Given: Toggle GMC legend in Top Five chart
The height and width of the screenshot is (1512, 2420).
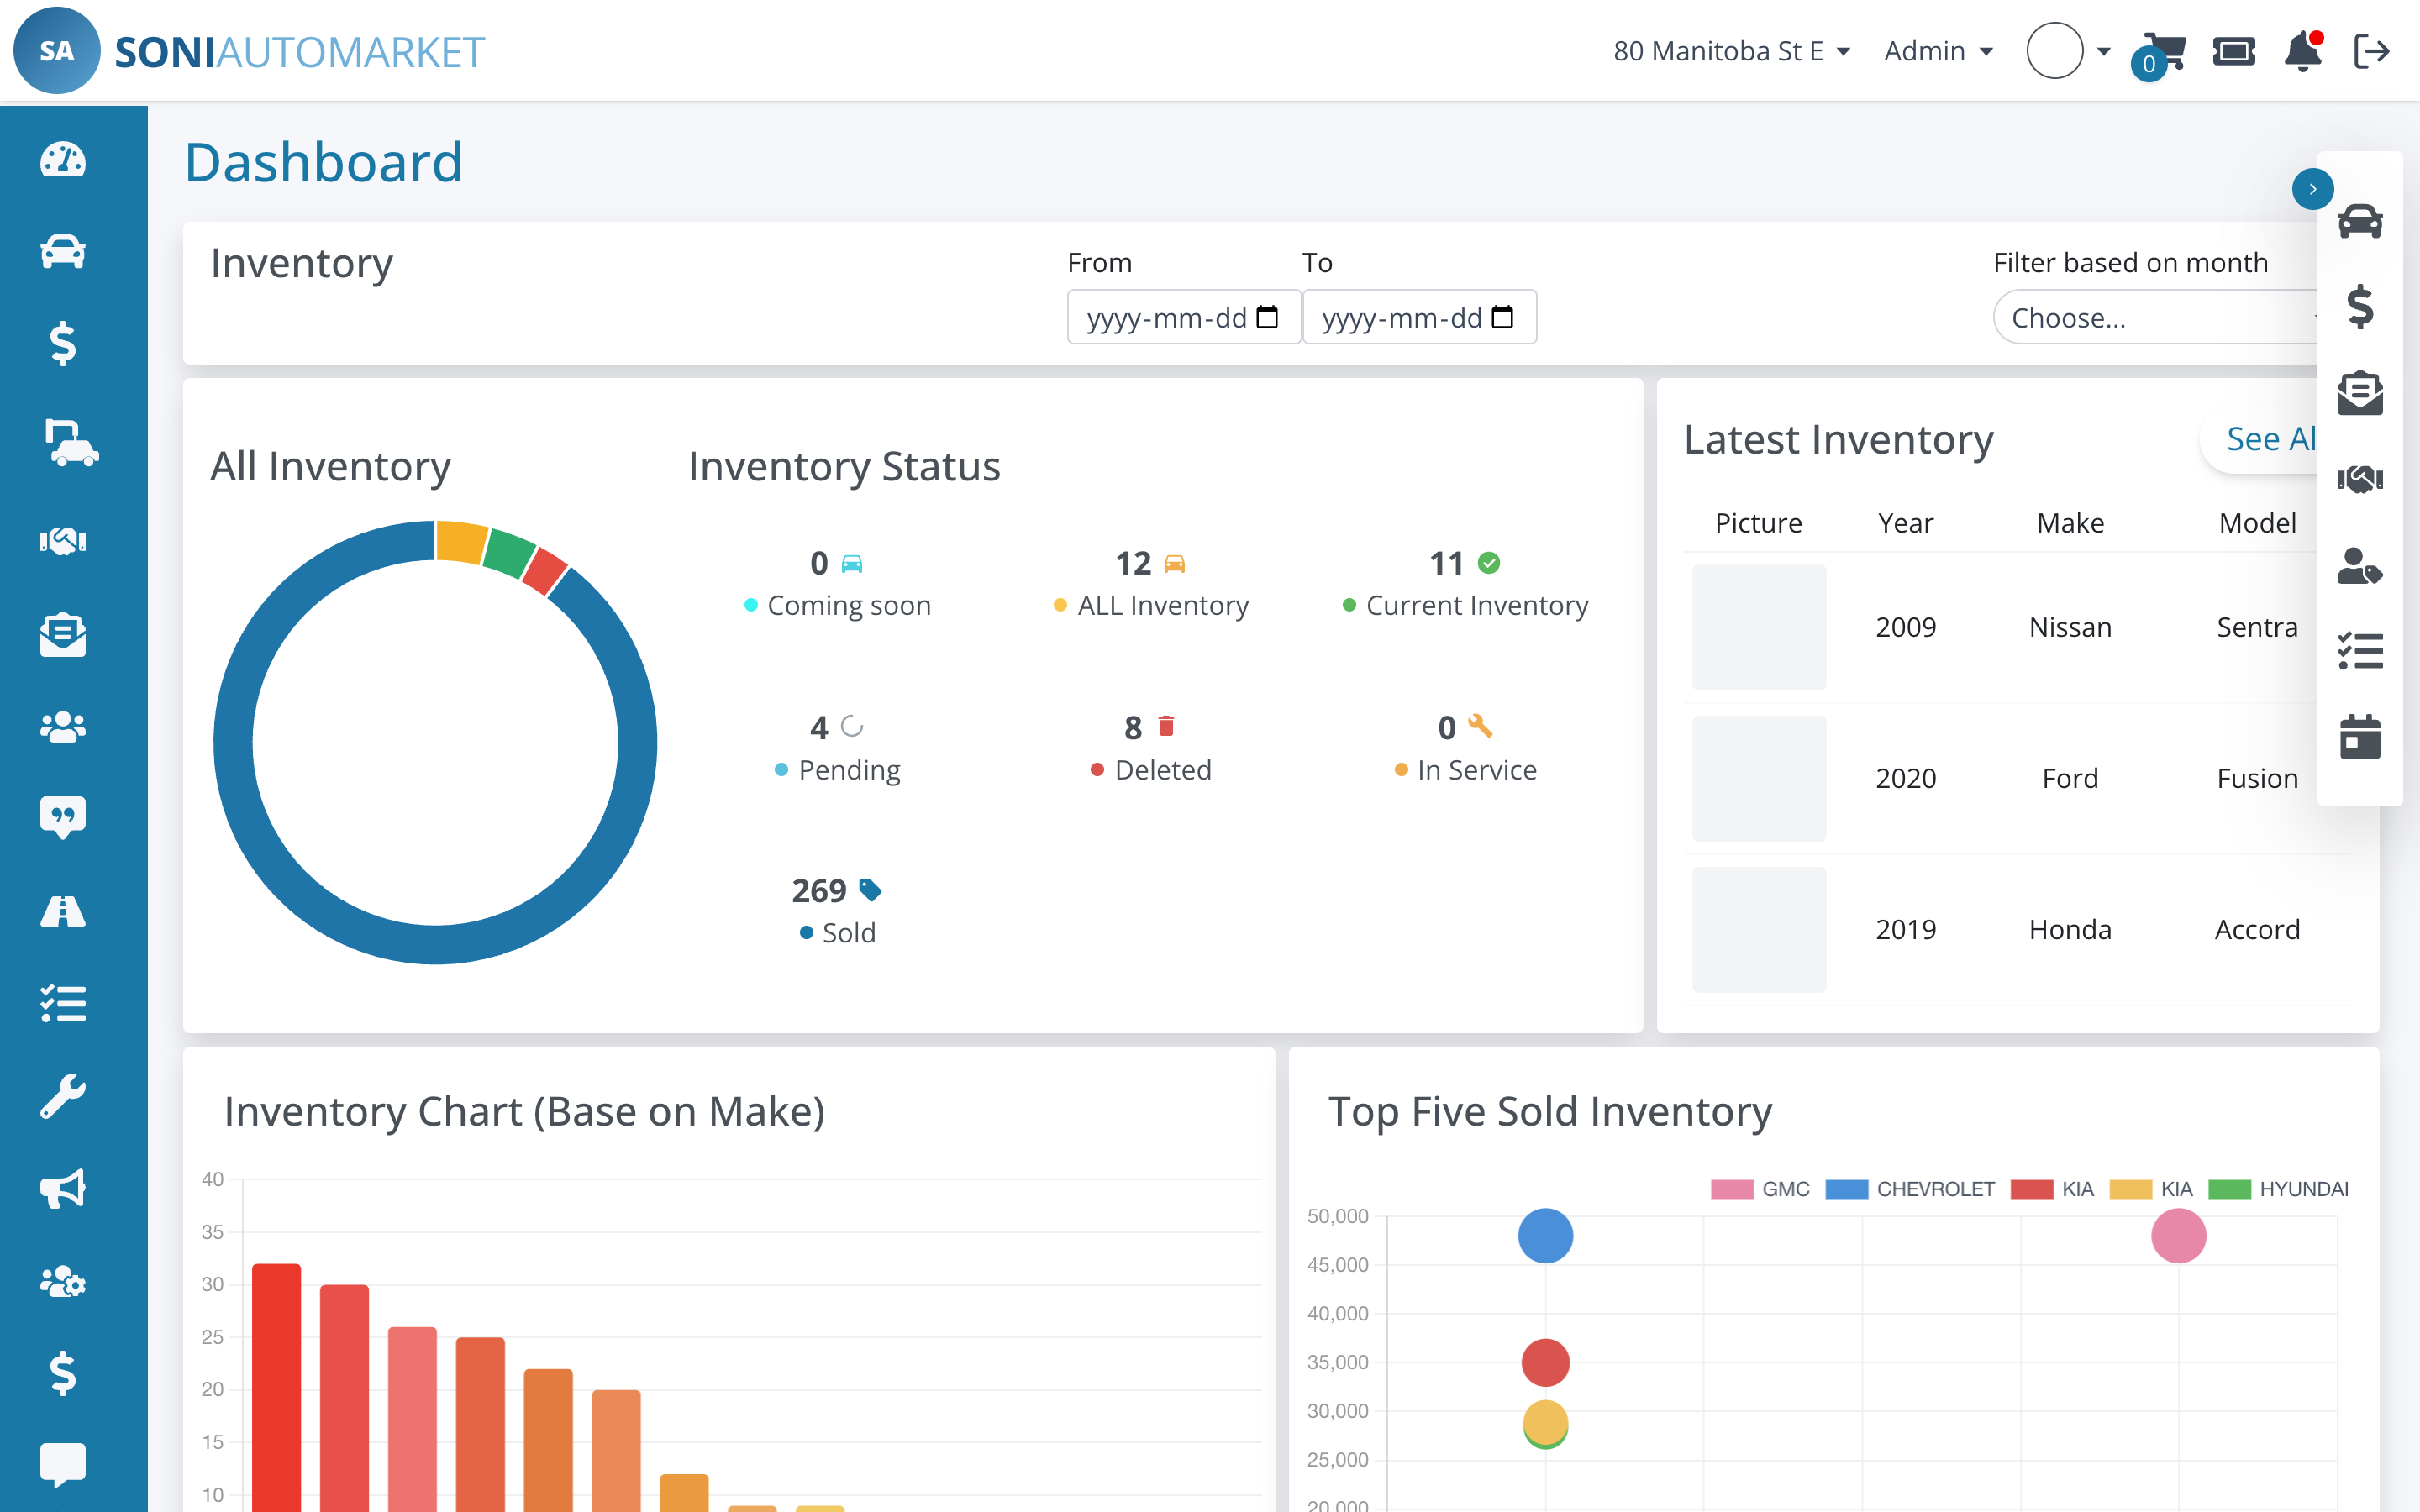Looking at the screenshot, I should (x=1760, y=1189).
